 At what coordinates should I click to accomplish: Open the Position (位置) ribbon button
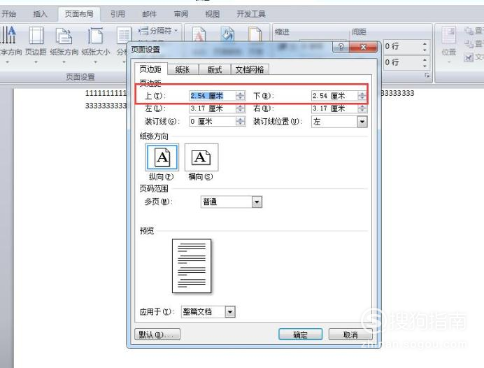448,43
